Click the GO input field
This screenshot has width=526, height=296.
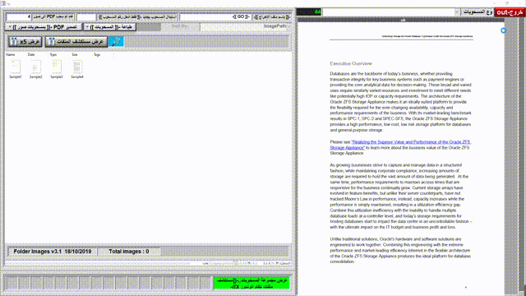(215, 16)
